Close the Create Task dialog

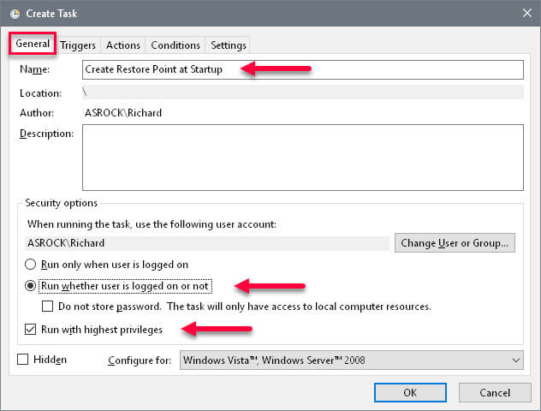click(x=526, y=13)
